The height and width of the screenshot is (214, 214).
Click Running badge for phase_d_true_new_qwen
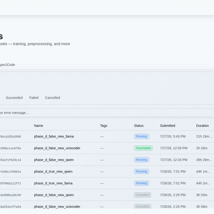(142, 172)
